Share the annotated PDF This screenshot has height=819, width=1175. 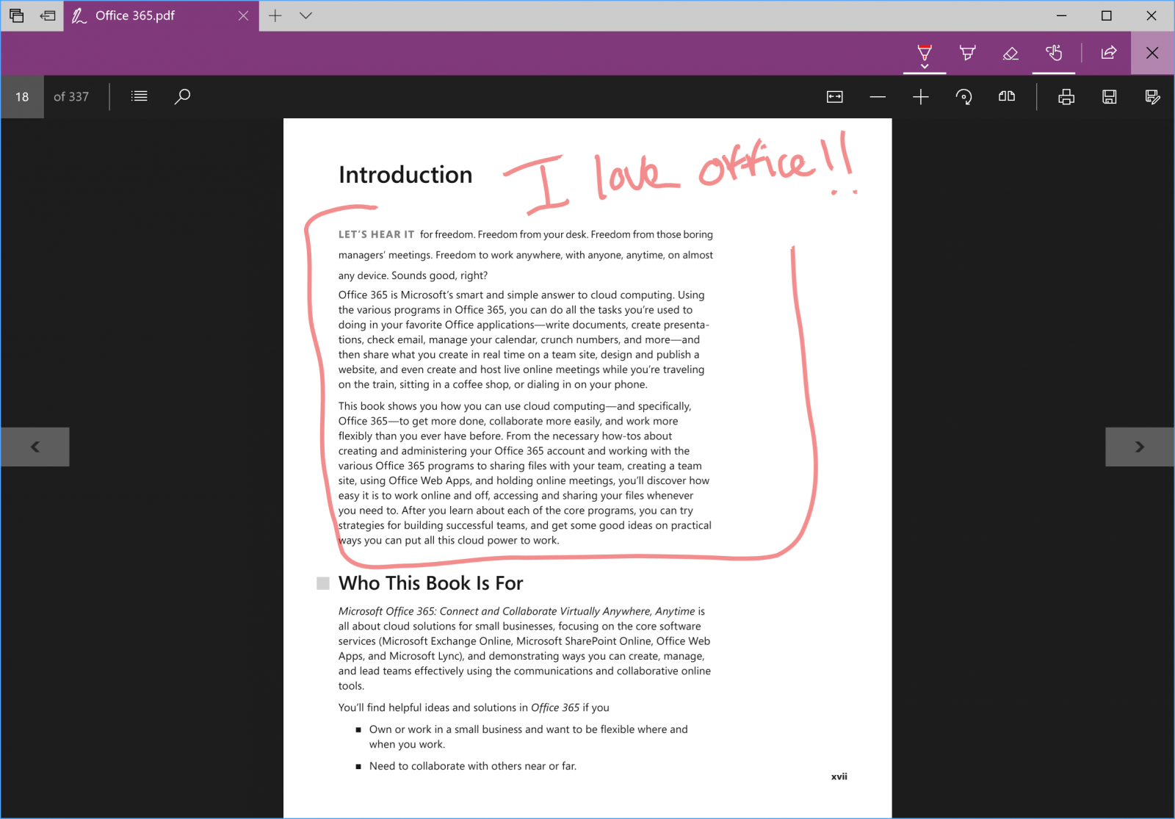click(x=1108, y=53)
